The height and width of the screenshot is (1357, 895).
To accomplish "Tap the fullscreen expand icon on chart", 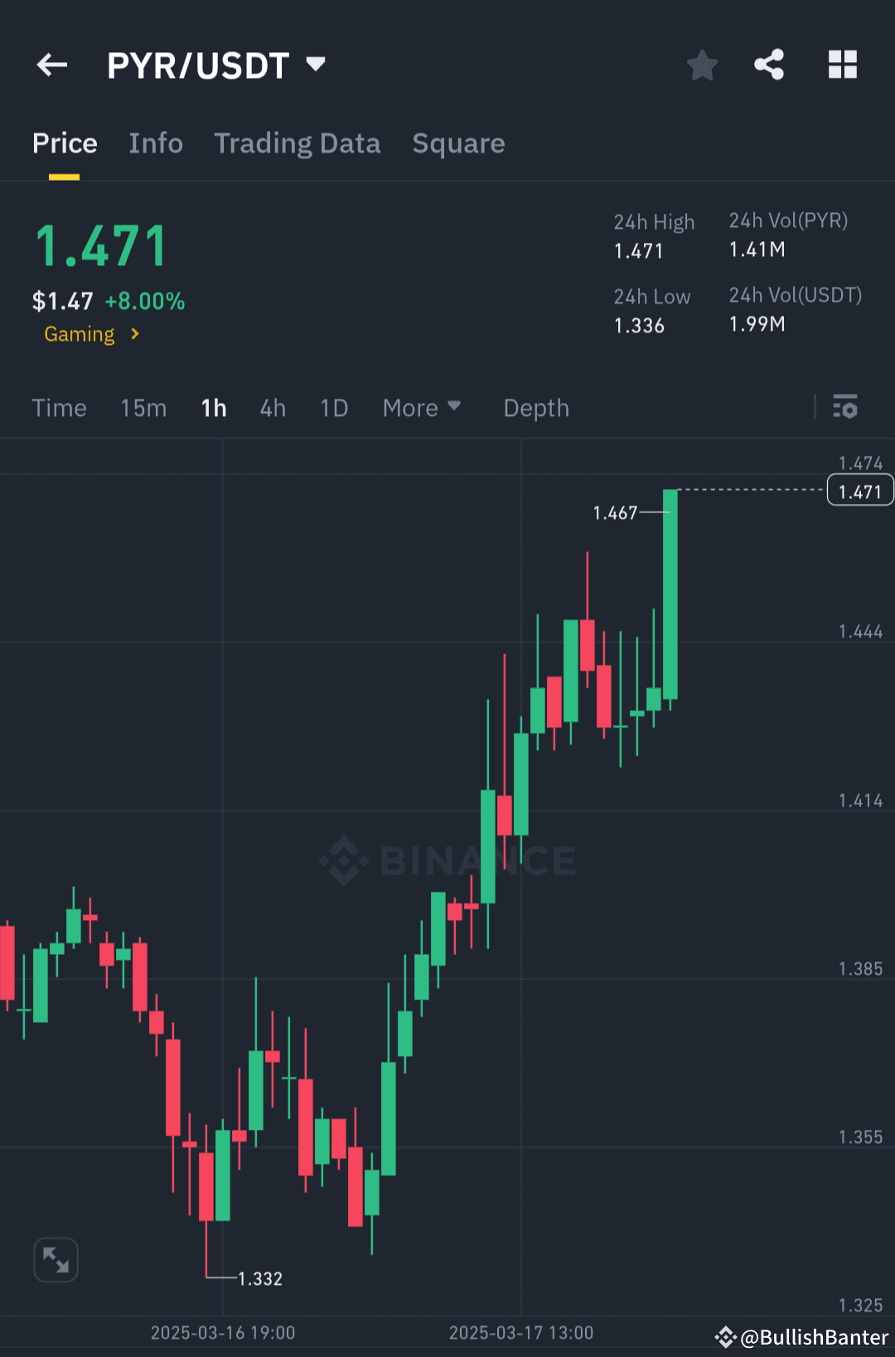I will pos(55,1258).
